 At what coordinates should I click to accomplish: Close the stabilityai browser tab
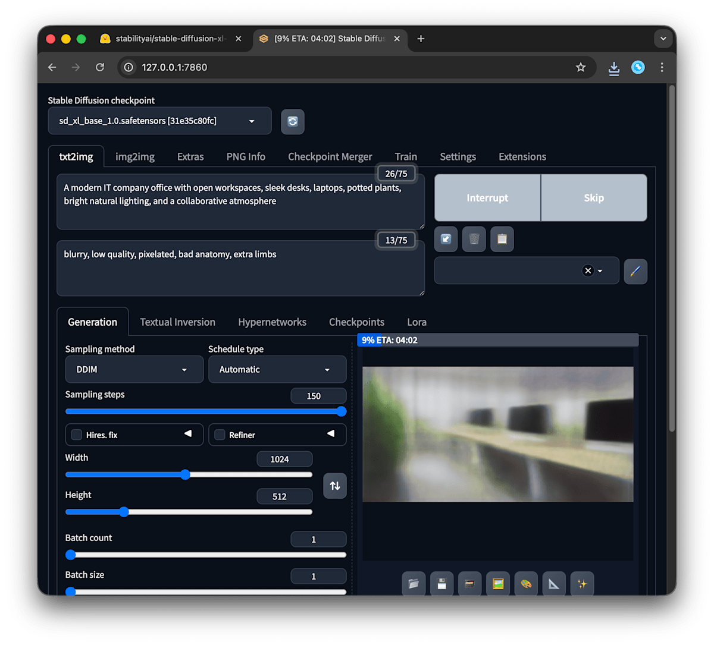[238, 39]
